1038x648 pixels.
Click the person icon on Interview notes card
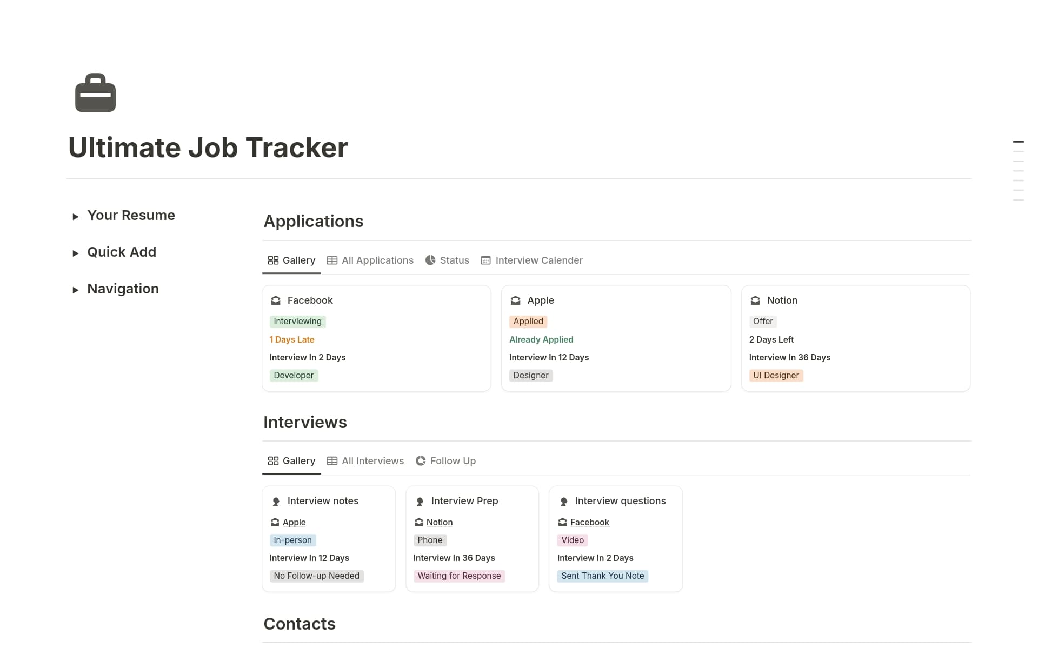pos(276,502)
